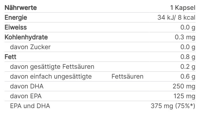Select the 125 mg EPA value
This screenshot has width=209, height=116.
coord(184,96)
